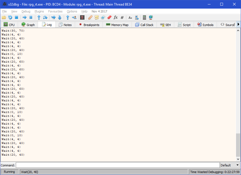
Task: Open the Comments speech bubble icon
Action: point(97,17)
